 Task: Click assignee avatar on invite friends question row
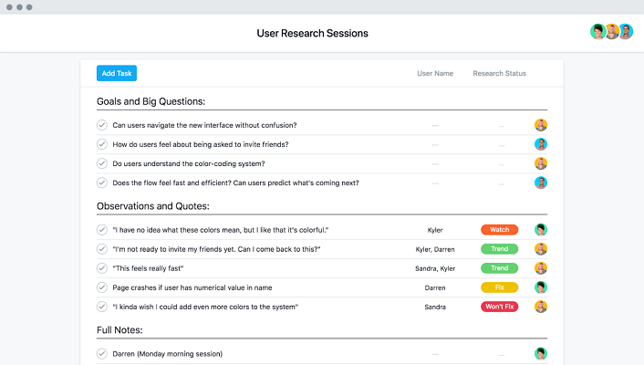[x=541, y=144]
